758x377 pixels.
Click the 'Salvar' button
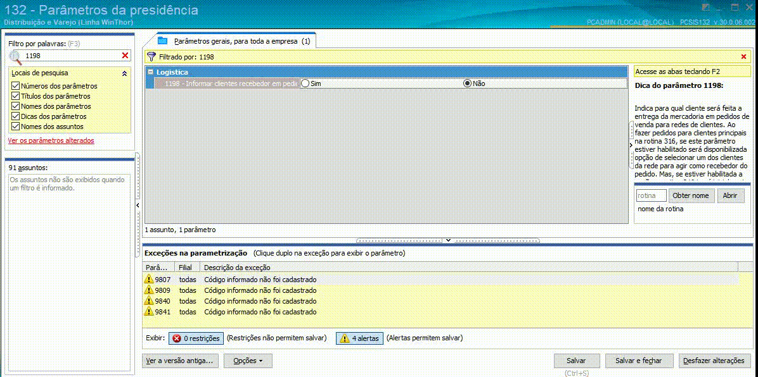coord(576,361)
